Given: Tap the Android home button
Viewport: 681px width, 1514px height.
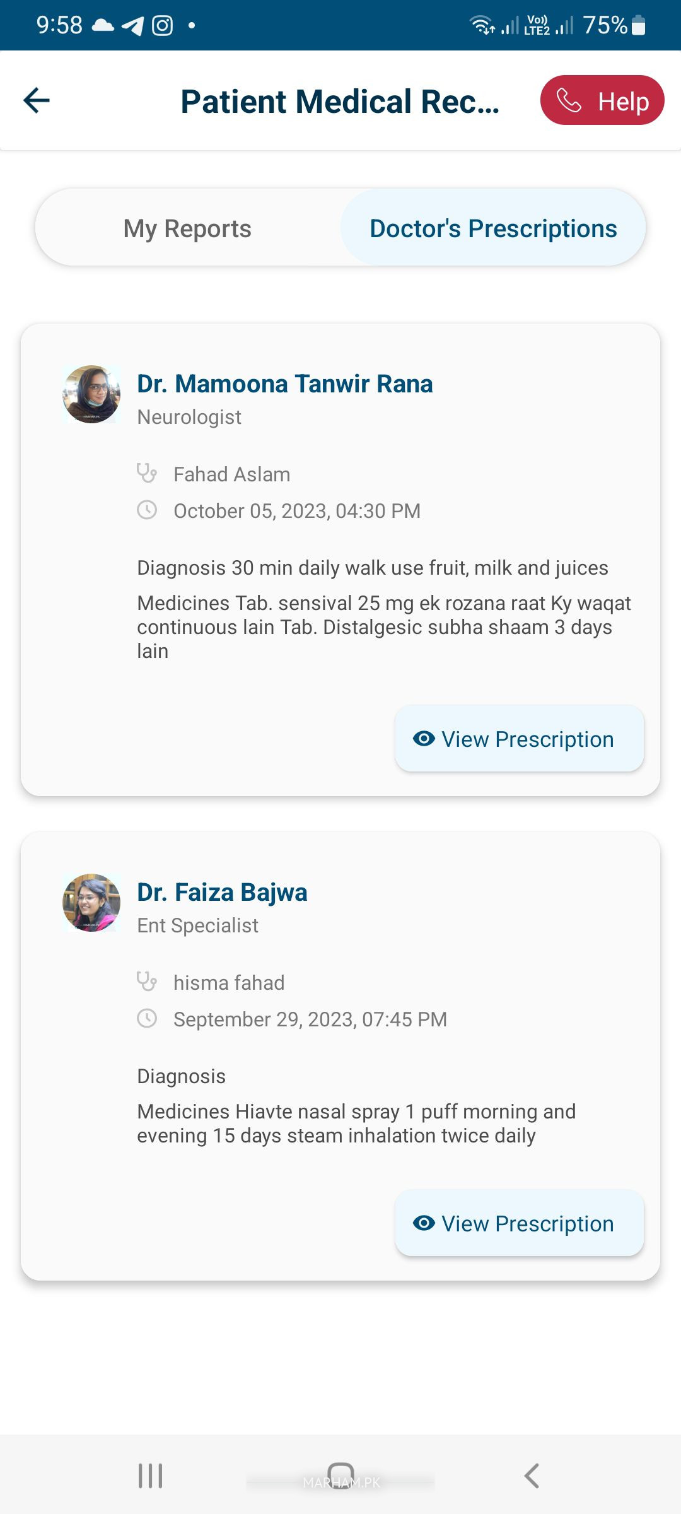Looking at the screenshot, I should tap(340, 1476).
